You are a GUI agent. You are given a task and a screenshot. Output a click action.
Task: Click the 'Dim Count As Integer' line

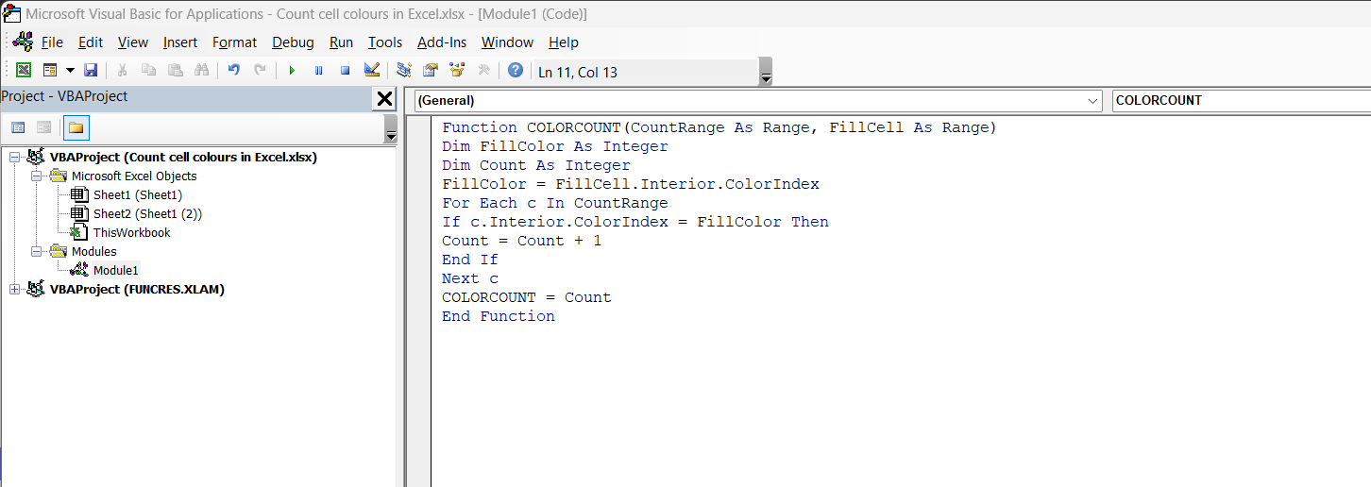536,165
